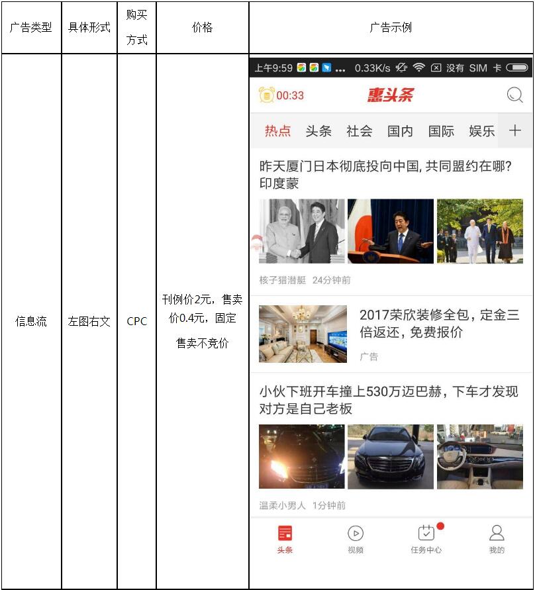
Task: Click the living room ad thumbnail
Action: (303, 334)
